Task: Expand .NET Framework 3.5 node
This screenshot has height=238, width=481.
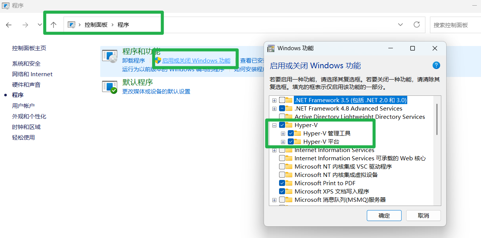Action: [x=274, y=100]
